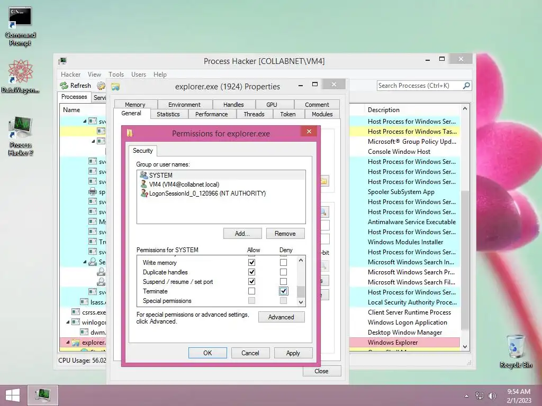Open the DataWagon desktop shortcut
This screenshot has height=406, width=542.
20,76
